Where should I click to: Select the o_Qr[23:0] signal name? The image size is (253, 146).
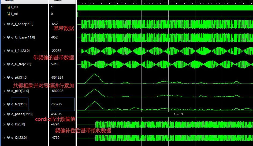tap(19, 138)
